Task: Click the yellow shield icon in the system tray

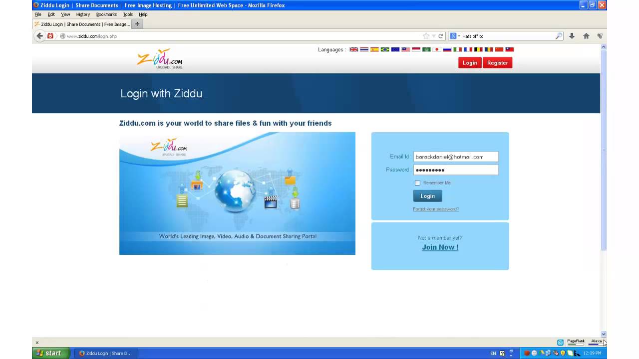Action: click(563, 353)
